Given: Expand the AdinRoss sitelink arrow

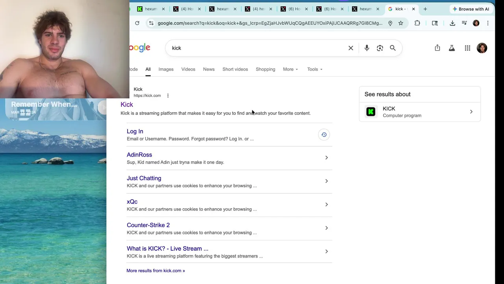Looking at the screenshot, I should 326,158.
